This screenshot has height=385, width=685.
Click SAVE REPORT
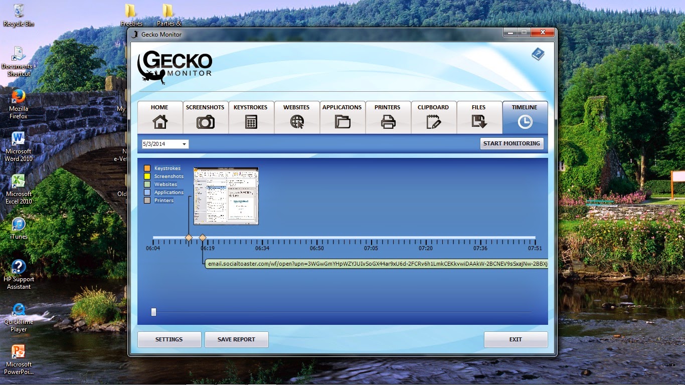(236, 339)
